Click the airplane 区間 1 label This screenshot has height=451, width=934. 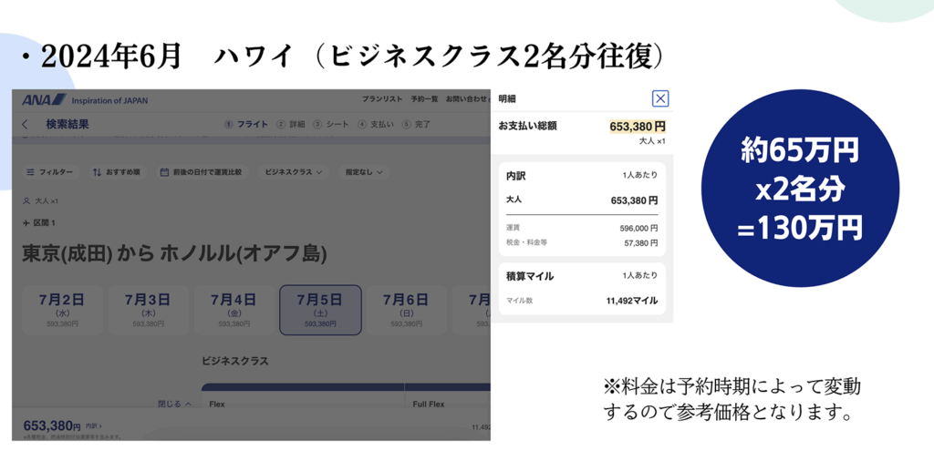coord(39,223)
